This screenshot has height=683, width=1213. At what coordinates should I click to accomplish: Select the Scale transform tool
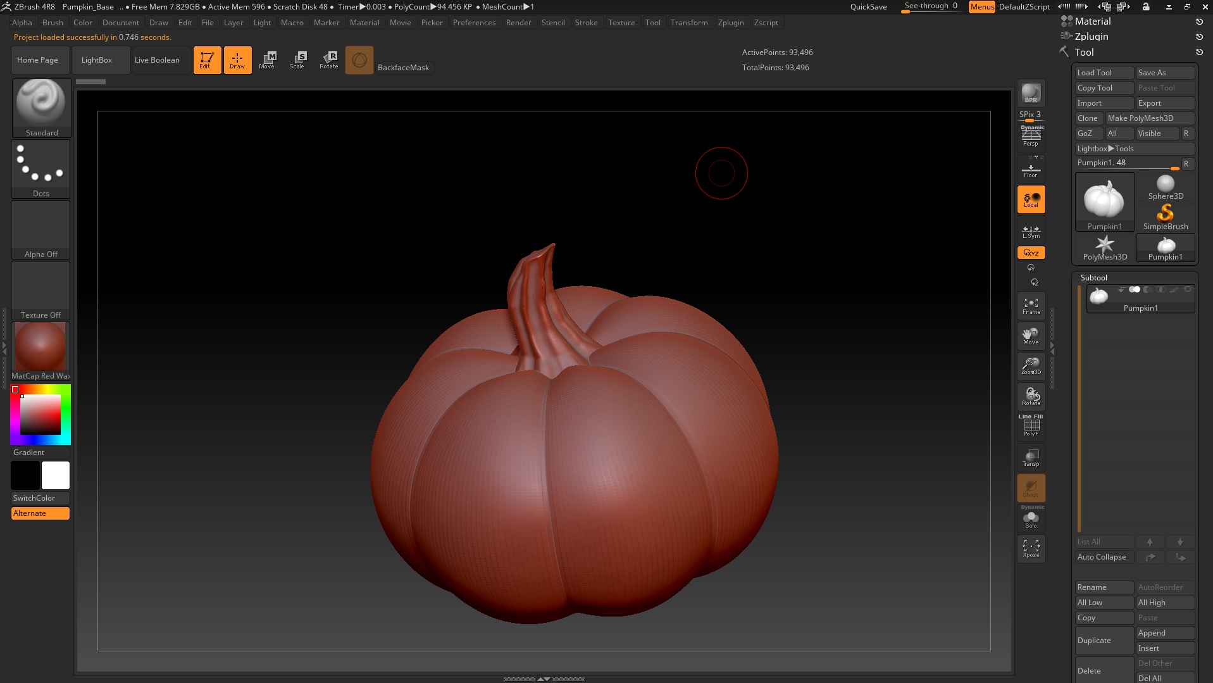(297, 60)
